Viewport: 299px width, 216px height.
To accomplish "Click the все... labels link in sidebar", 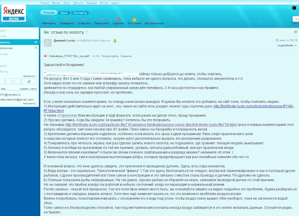I will 4,89.
